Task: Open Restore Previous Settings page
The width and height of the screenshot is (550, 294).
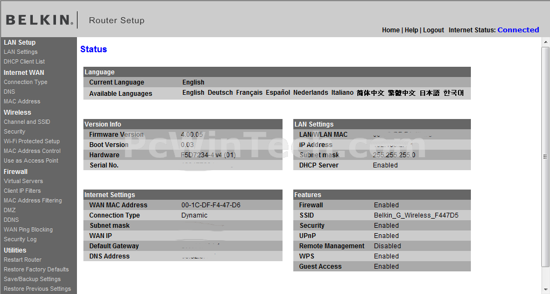Action: click(x=37, y=289)
